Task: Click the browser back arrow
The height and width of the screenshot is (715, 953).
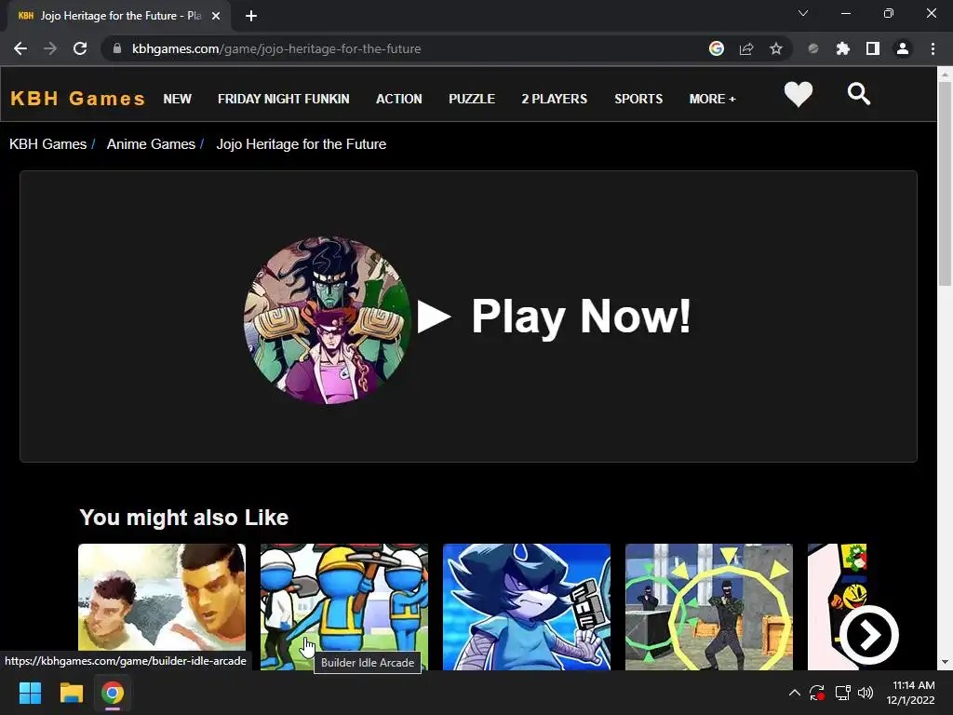Action: [x=20, y=48]
